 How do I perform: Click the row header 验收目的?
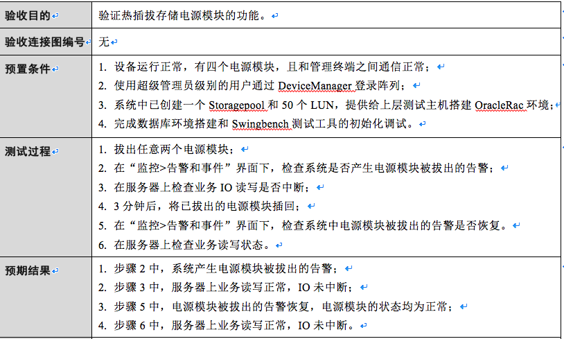[27, 15]
